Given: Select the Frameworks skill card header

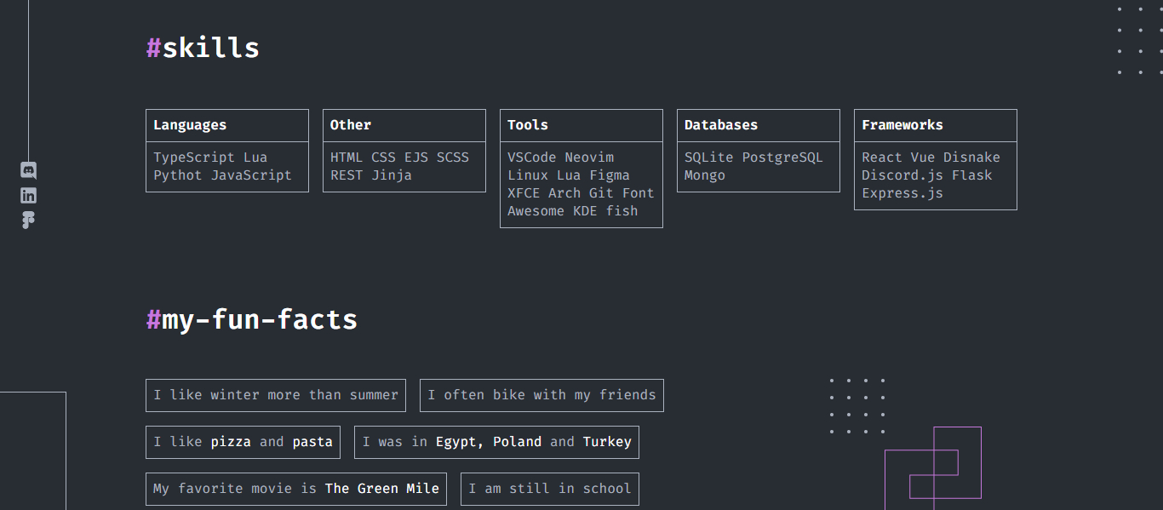Looking at the screenshot, I should click(x=902, y=125).
